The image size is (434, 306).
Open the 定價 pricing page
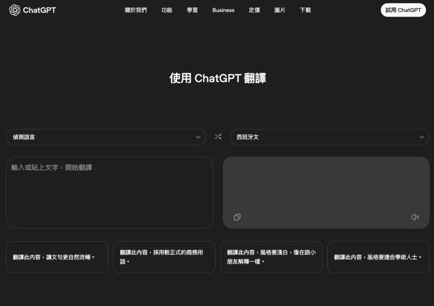254,10
